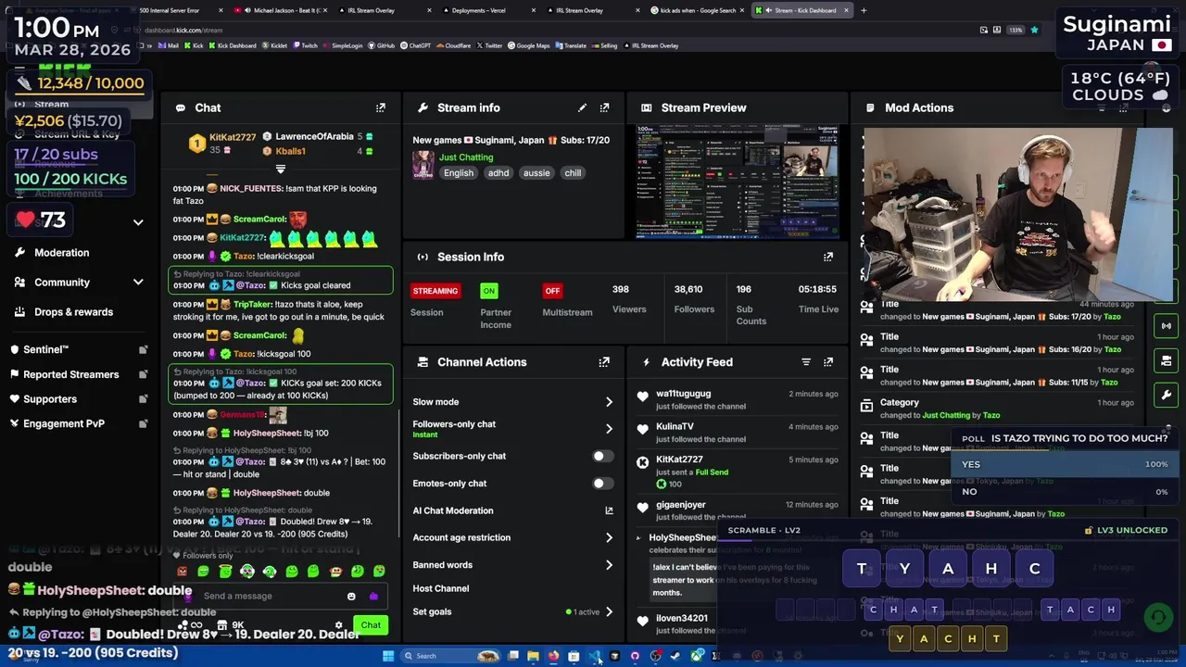Pop out the Session Info panel
Screen dimensions: 1186x667
(x=828, y=257)
